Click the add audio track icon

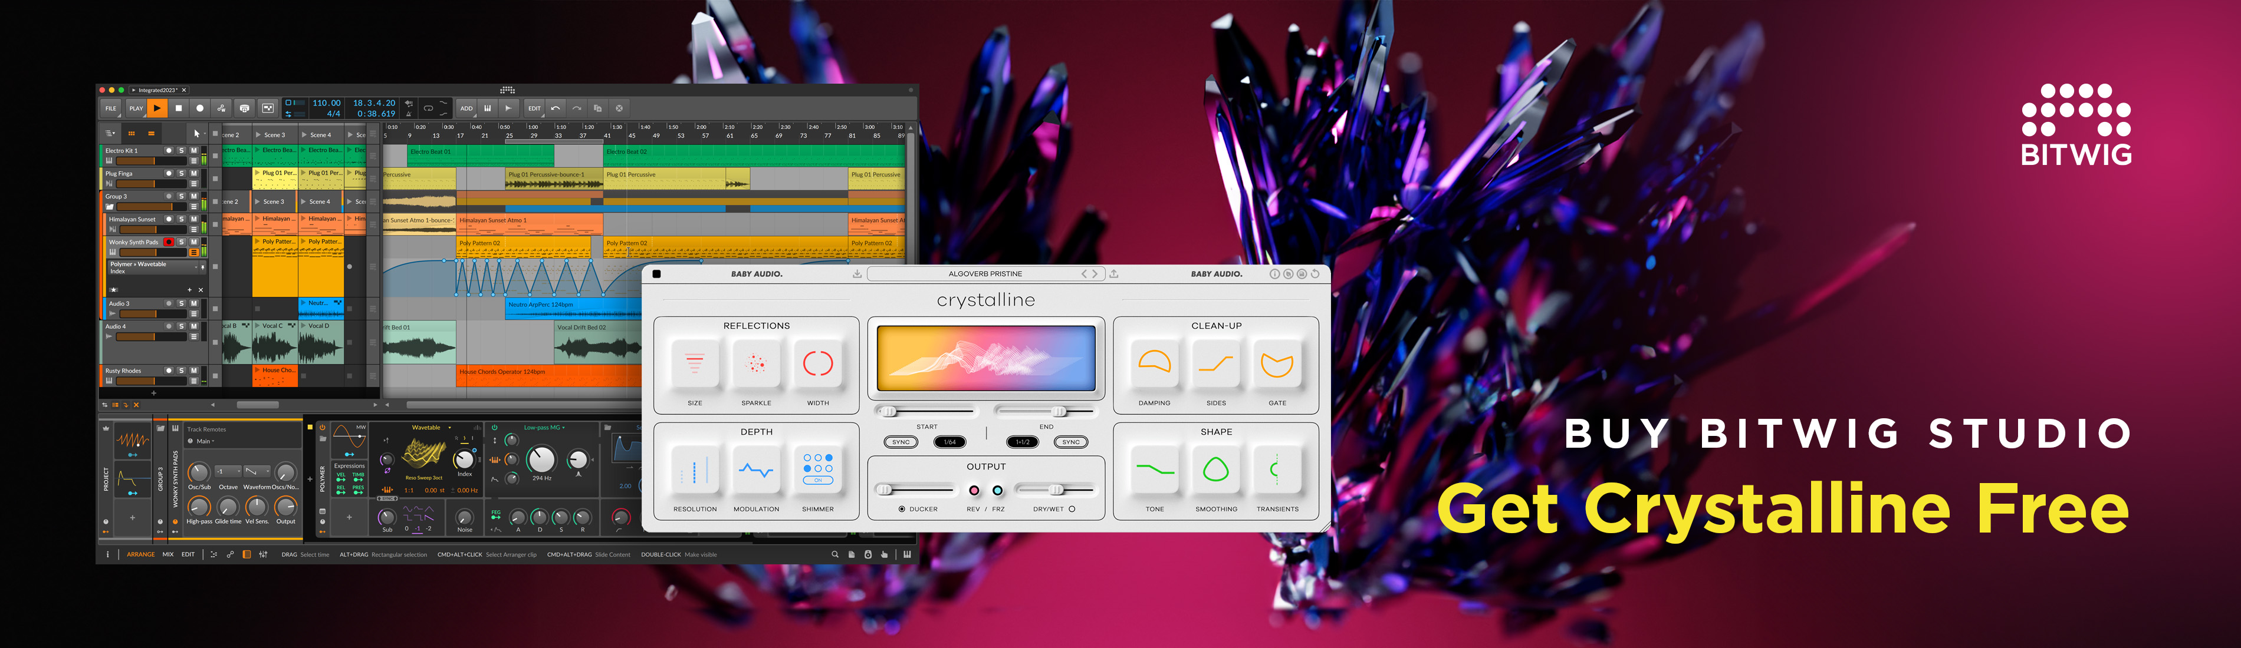tap(509, 108)
